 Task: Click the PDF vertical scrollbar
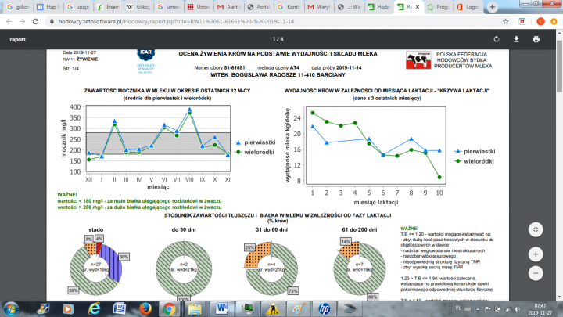click(x=559, y=157)
